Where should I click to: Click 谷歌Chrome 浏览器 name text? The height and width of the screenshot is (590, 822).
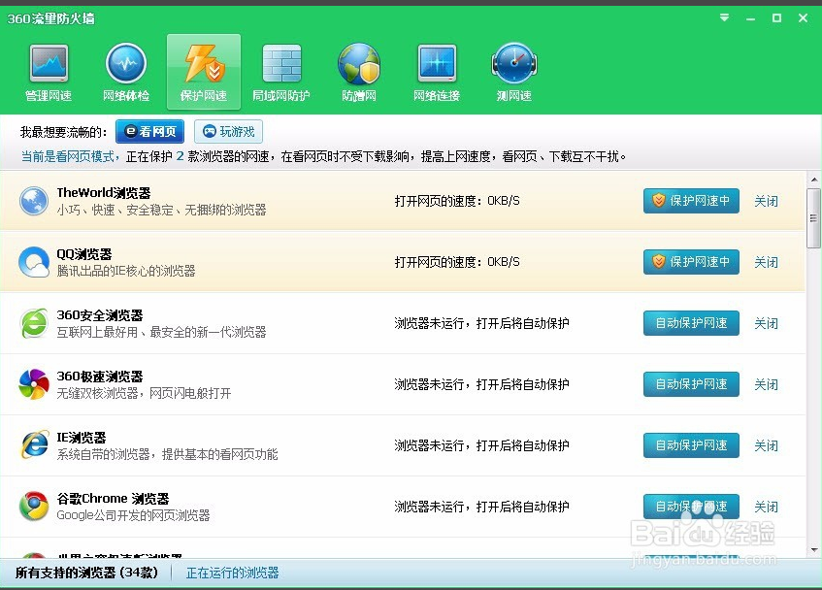pos(113,499)
